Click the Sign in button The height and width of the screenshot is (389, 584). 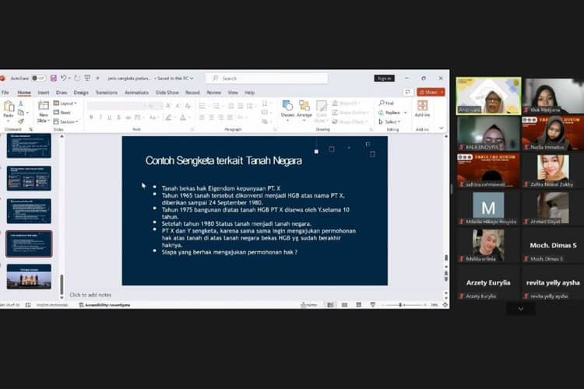(x=384, y=78)
